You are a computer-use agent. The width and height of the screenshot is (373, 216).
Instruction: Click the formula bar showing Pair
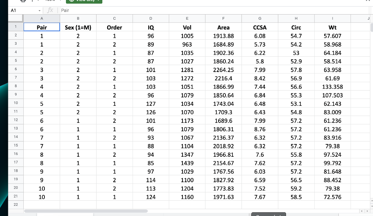coord(214,11)
